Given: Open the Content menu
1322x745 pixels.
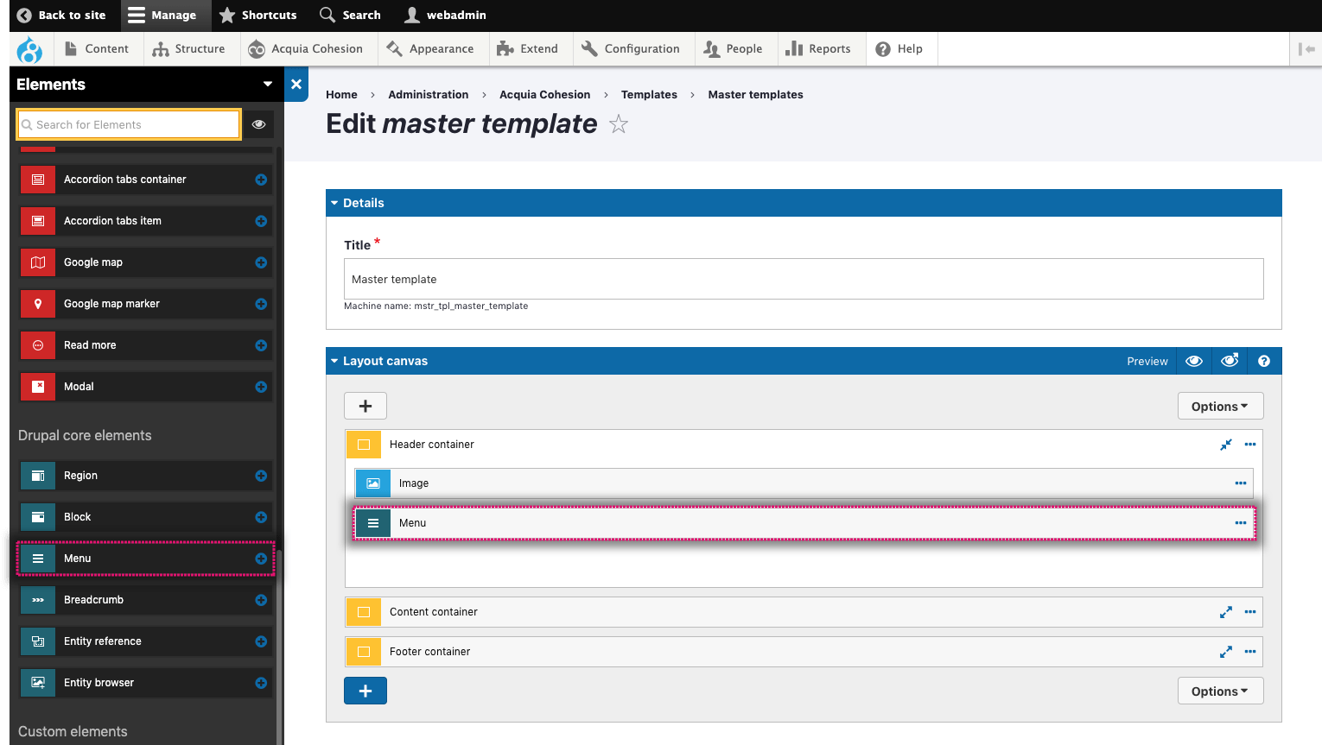Looking at the screenshot, I should (x=97, y=49).
